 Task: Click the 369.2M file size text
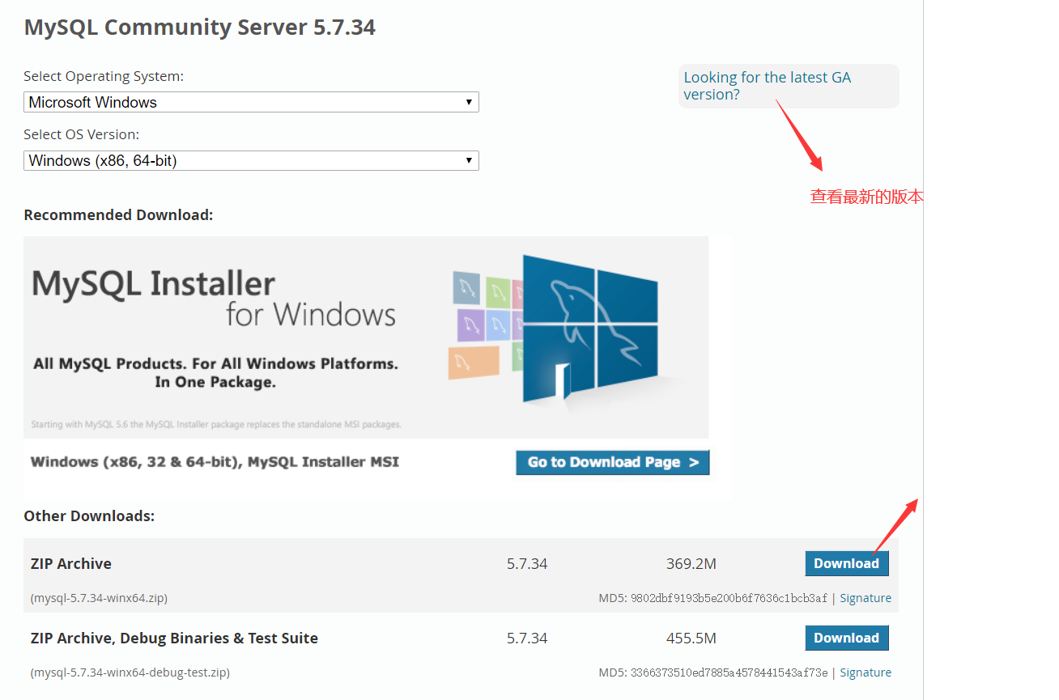pyautogui.click(x=691, y=564)
